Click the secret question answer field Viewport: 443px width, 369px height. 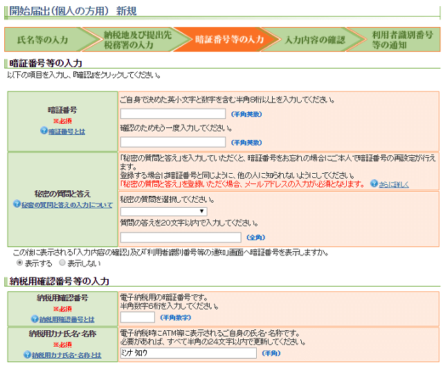pos(180,237)
